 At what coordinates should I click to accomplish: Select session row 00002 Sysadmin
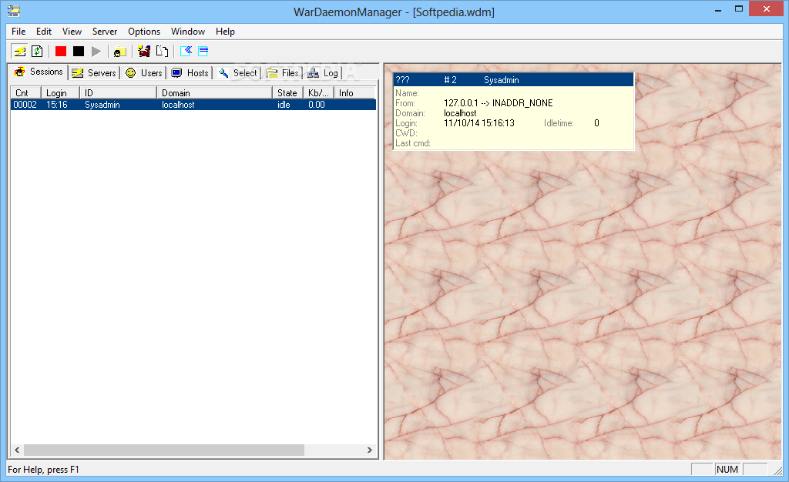(193, 105)
